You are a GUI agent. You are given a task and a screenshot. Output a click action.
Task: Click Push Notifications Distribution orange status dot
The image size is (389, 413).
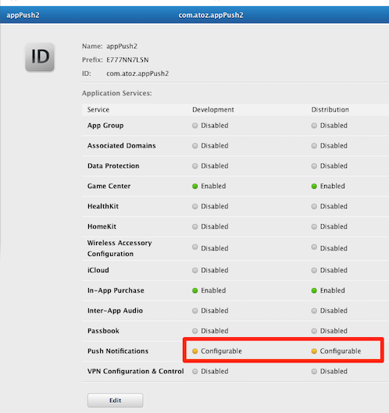coord(314,351)
